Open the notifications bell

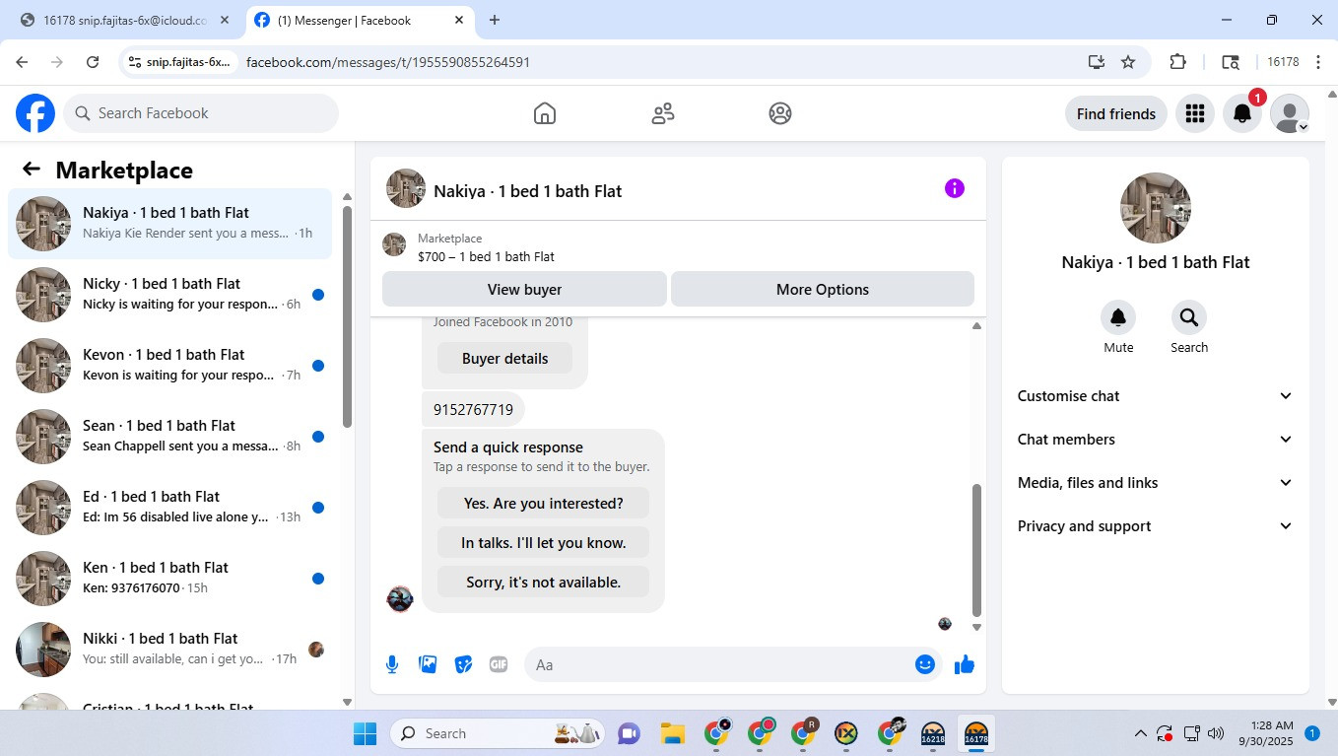1242,113
